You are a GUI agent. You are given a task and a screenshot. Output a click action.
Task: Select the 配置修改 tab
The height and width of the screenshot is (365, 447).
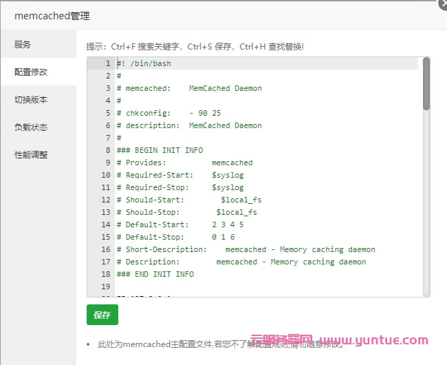[31, 72]
